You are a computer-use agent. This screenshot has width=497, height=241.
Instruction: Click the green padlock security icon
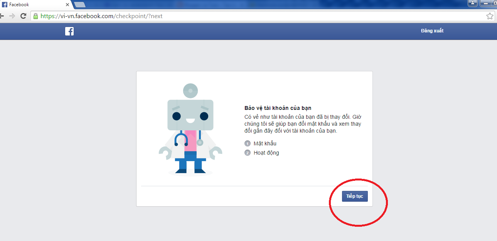click(36, 16)
